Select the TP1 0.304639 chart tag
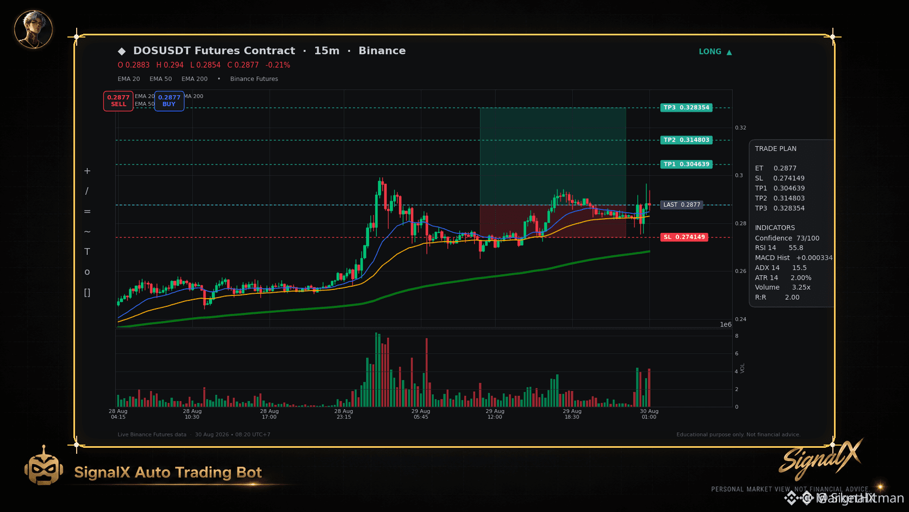The width and height of the screenshot is (909, 512). tap(686, 164)
